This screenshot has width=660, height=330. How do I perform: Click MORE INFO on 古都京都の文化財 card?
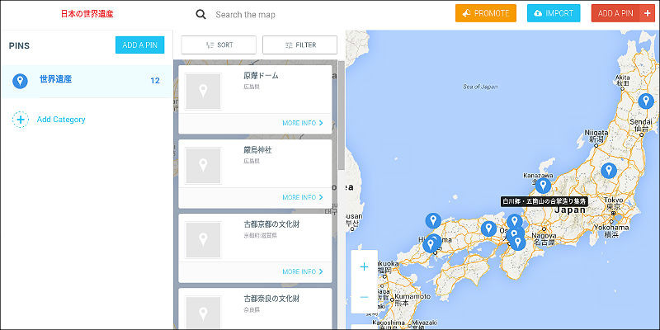pos(303,272)
